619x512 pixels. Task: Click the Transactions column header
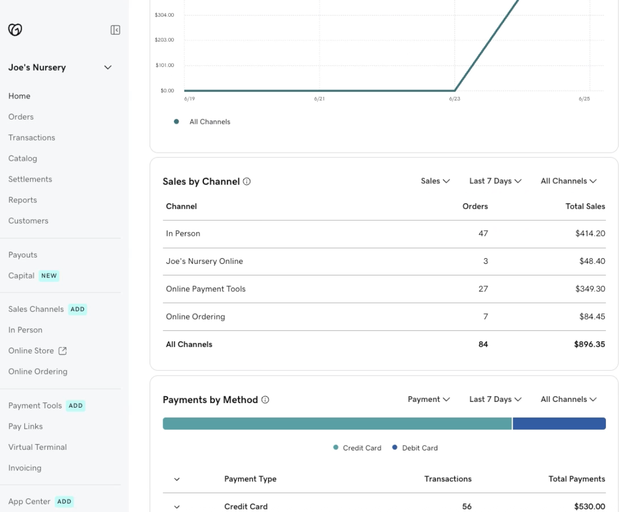448,479
